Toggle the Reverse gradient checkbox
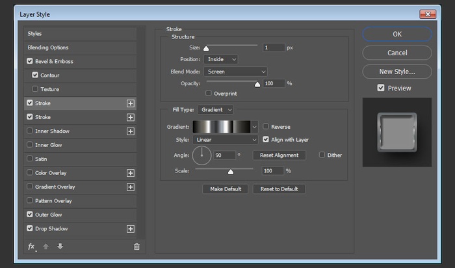 (266, 127)
